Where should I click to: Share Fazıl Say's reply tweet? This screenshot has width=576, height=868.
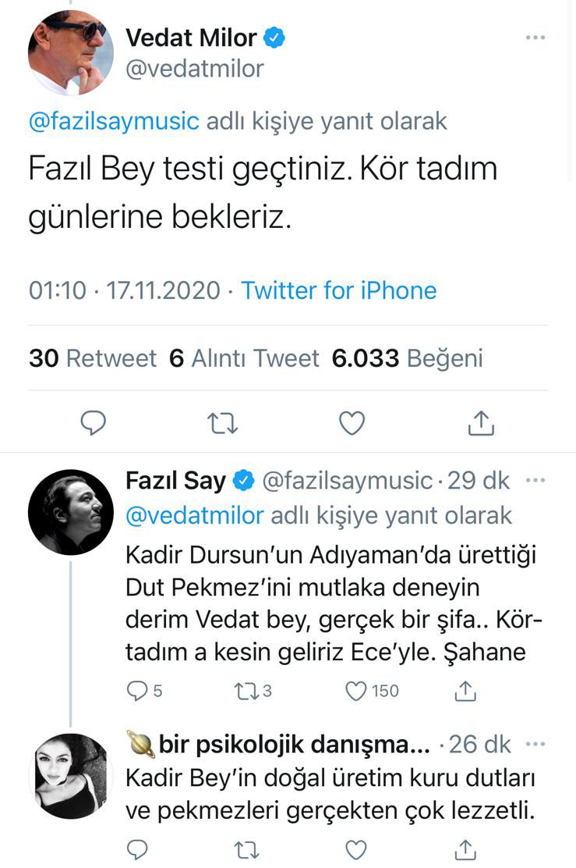[x=465, y=690]
